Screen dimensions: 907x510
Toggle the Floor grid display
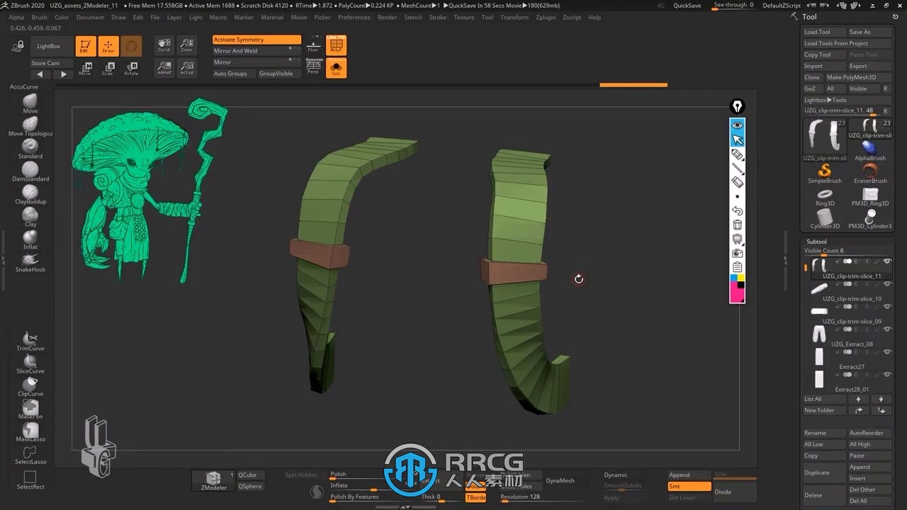(x=313, y=45)
